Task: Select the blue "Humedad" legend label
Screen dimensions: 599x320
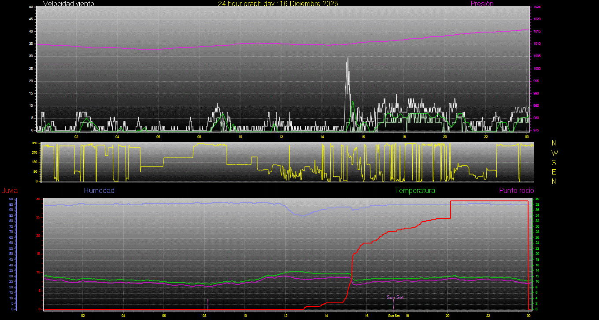Action: pyautogui.click(x=99, y=191)
